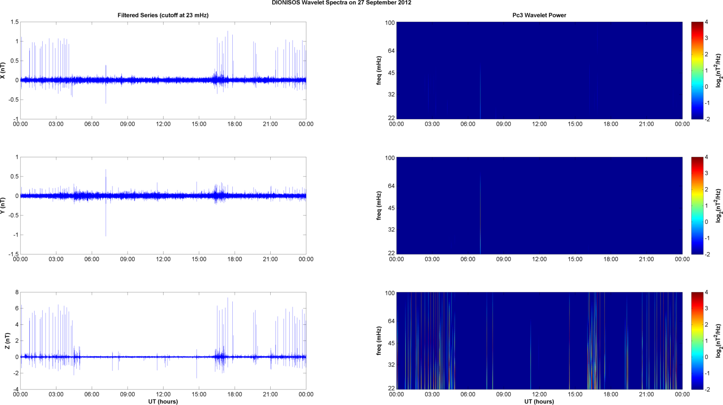Click inside the Z filtered series plot
The image size is (723, 405).
click(x=163, y=341)
